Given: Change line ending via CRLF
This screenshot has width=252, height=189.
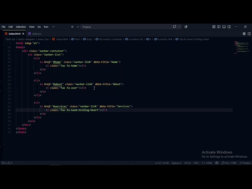Looking at the screenshot, I should tap(196, 163).
